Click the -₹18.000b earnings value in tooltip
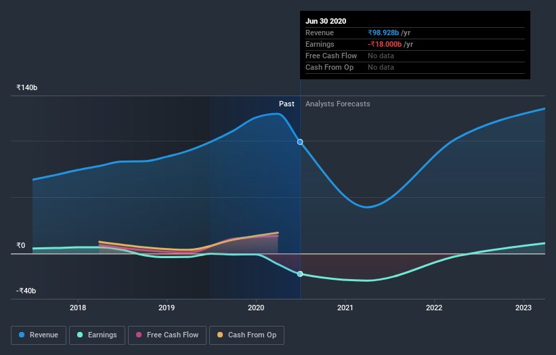The height and width of the screenshot is (355, 556). 385,44
